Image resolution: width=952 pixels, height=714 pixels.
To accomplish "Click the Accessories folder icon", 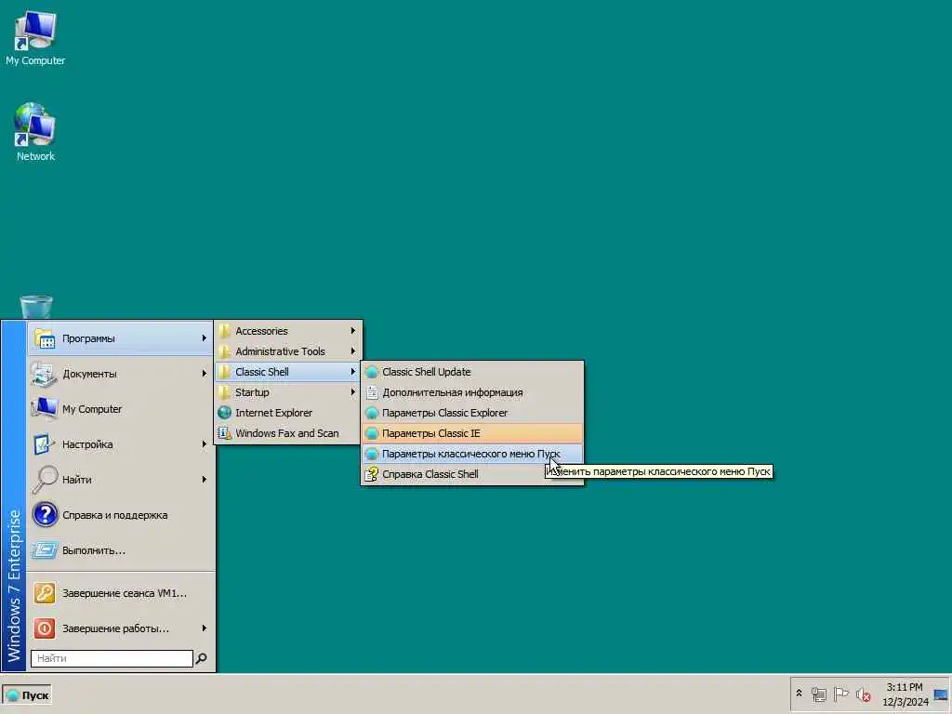I will point(225,331).
